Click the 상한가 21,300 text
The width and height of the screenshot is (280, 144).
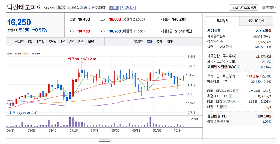tap(133, 19)
